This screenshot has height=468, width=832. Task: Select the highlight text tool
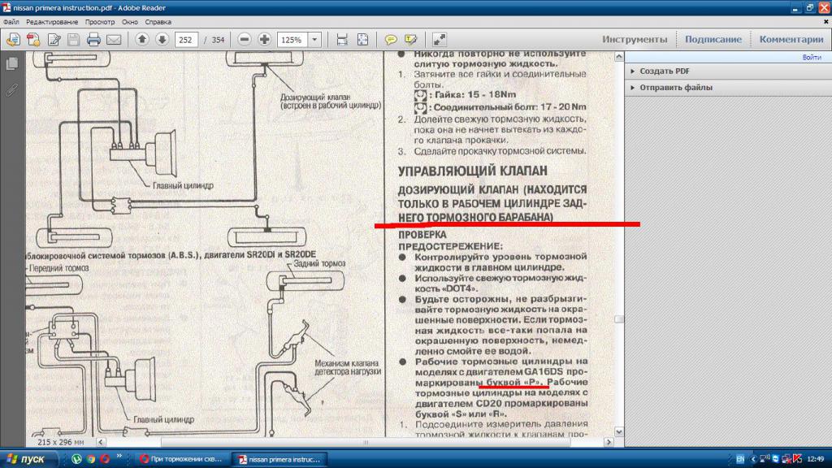pos(410,40)
